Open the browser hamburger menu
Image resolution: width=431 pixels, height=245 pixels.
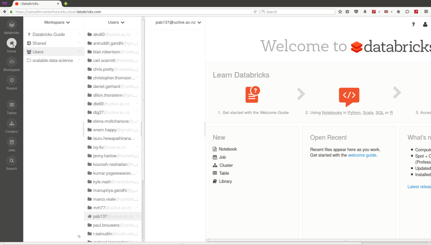tap(426, 12)
